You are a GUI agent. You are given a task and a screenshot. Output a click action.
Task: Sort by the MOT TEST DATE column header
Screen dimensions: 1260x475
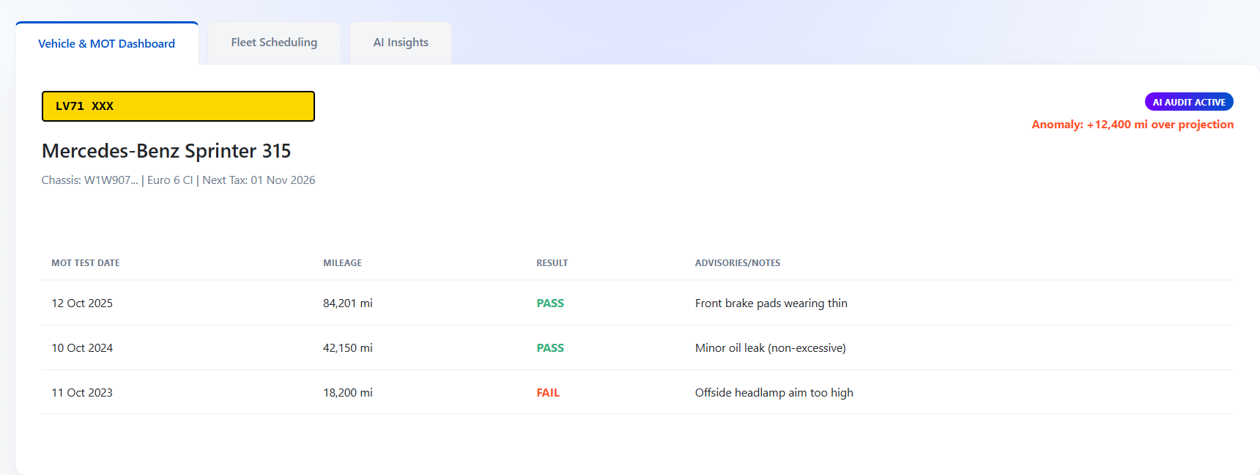click(x=85, y=263)
